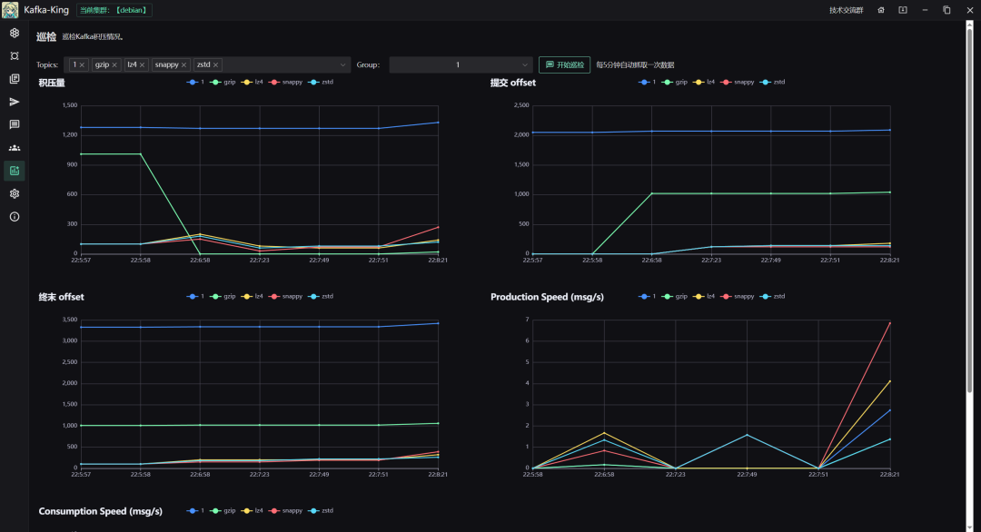This screenshot has width=981, height=532.
Task: Select the producer send icon in the sidebar
Action: [x=14, y=101]
